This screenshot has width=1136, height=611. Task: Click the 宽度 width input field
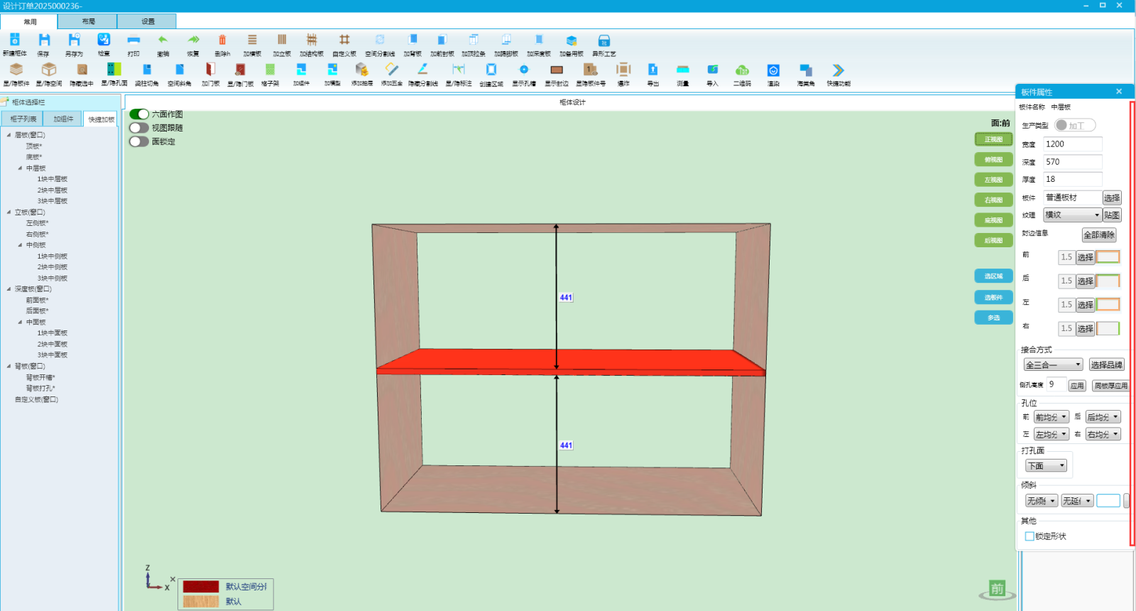point(1071,144)
